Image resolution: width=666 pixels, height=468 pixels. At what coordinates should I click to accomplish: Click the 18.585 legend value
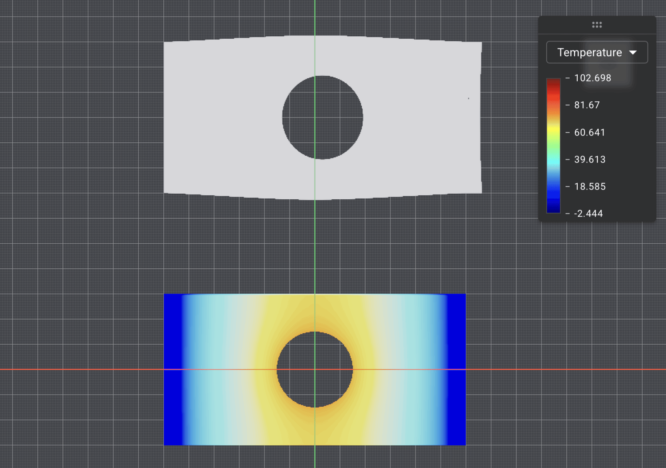click(590, 186)
